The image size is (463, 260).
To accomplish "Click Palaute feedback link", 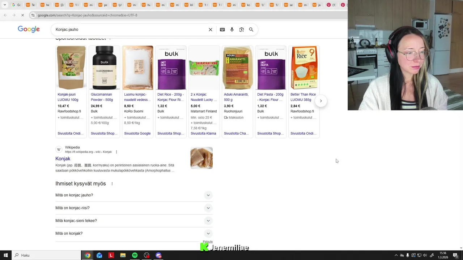I will coord(208,242).
